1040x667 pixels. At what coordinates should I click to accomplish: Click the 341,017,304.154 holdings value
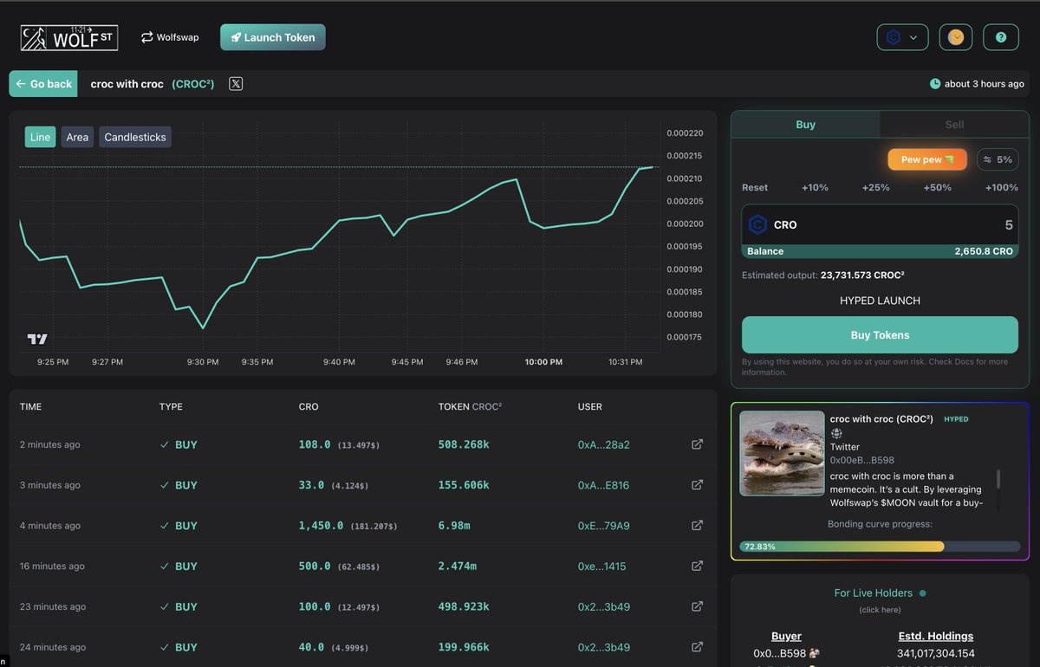(935, 654)
